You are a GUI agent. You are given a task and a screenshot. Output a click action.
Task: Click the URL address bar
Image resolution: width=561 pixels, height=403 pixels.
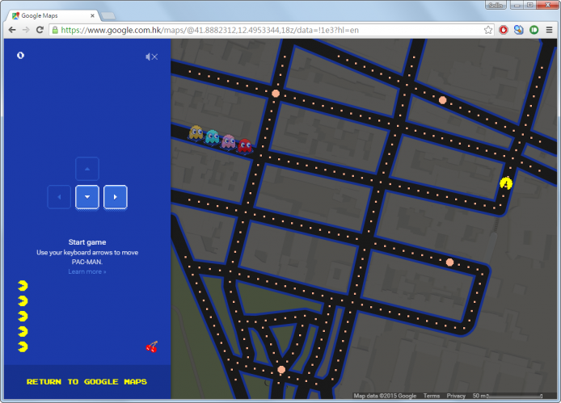270,30
